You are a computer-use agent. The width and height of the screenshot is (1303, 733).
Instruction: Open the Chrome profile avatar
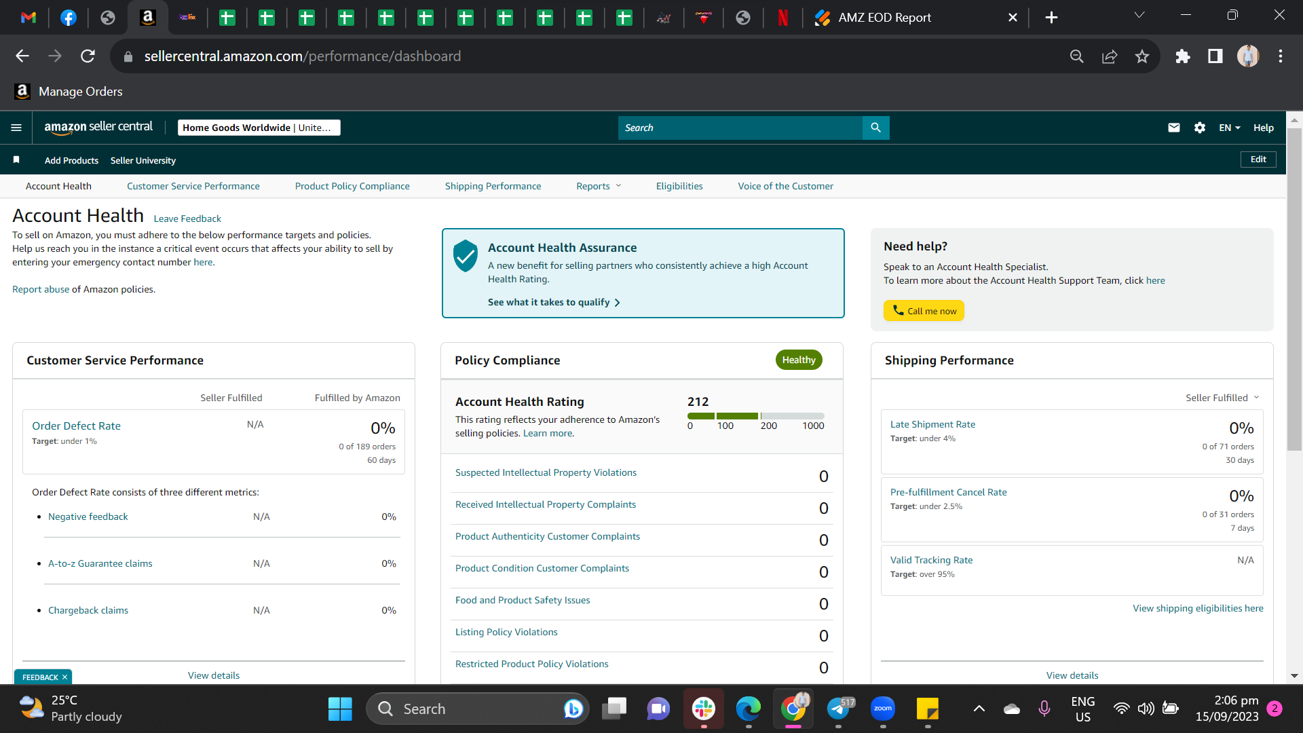coord(1248,56)
